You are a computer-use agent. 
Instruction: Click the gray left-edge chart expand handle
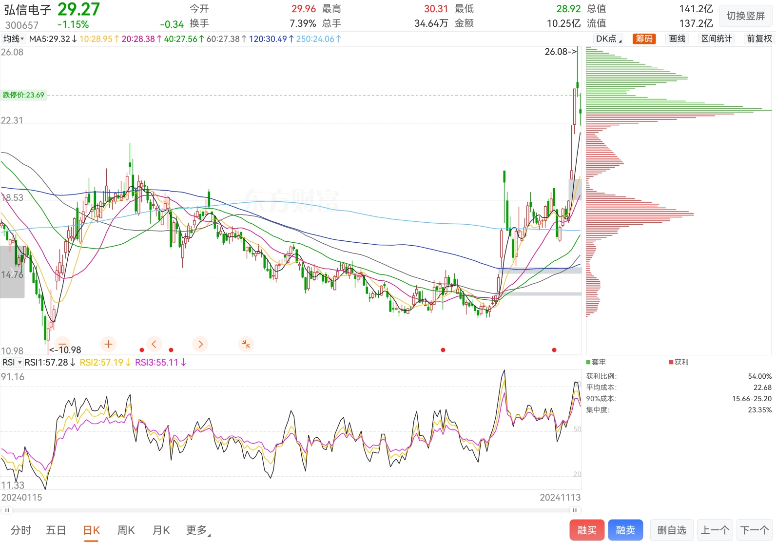point(12,272)
